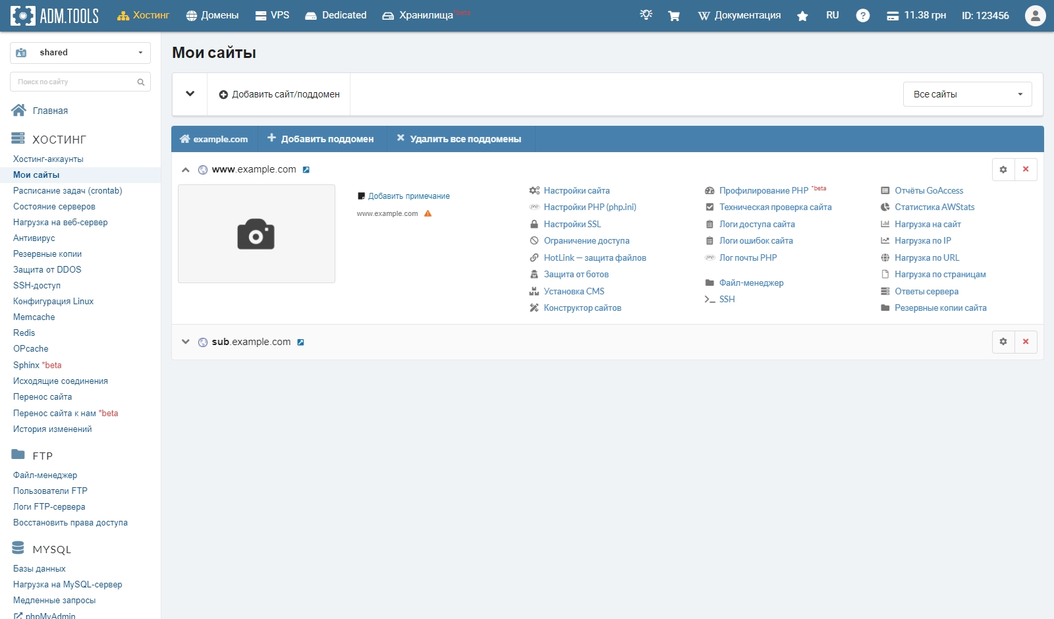Open the shared account dropdown

pos(80,53)
